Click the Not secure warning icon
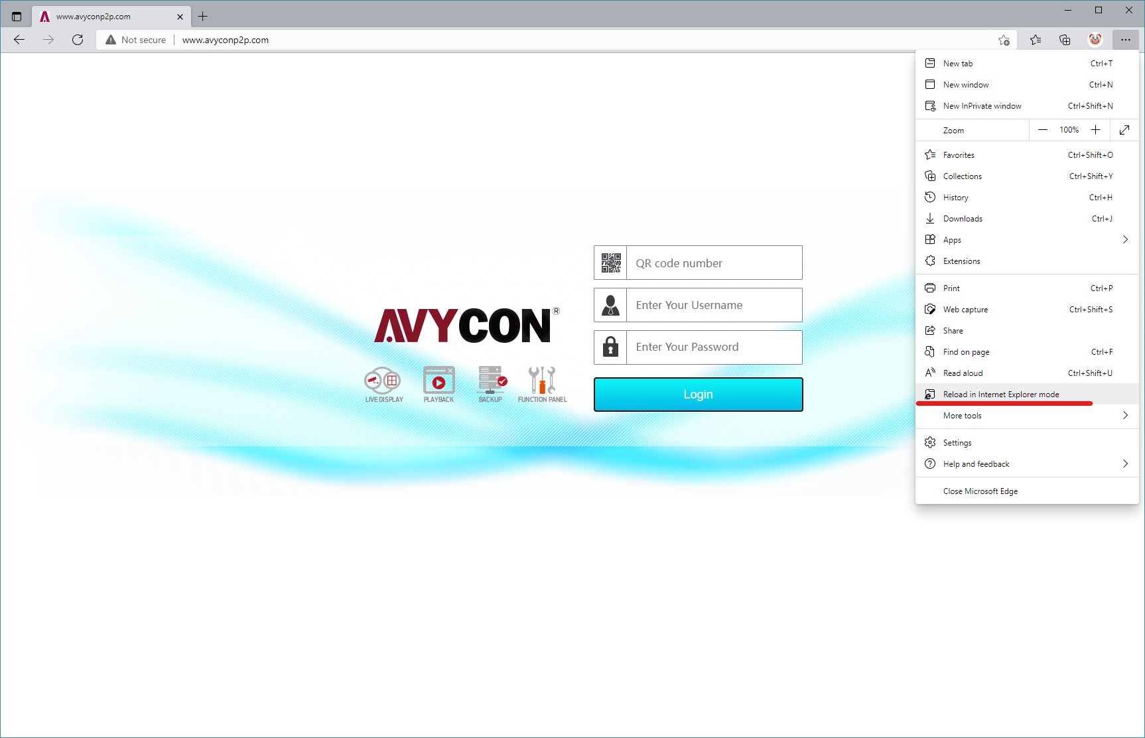Image resolution: width=1145 pixels, height=738 pixels. 111,40
